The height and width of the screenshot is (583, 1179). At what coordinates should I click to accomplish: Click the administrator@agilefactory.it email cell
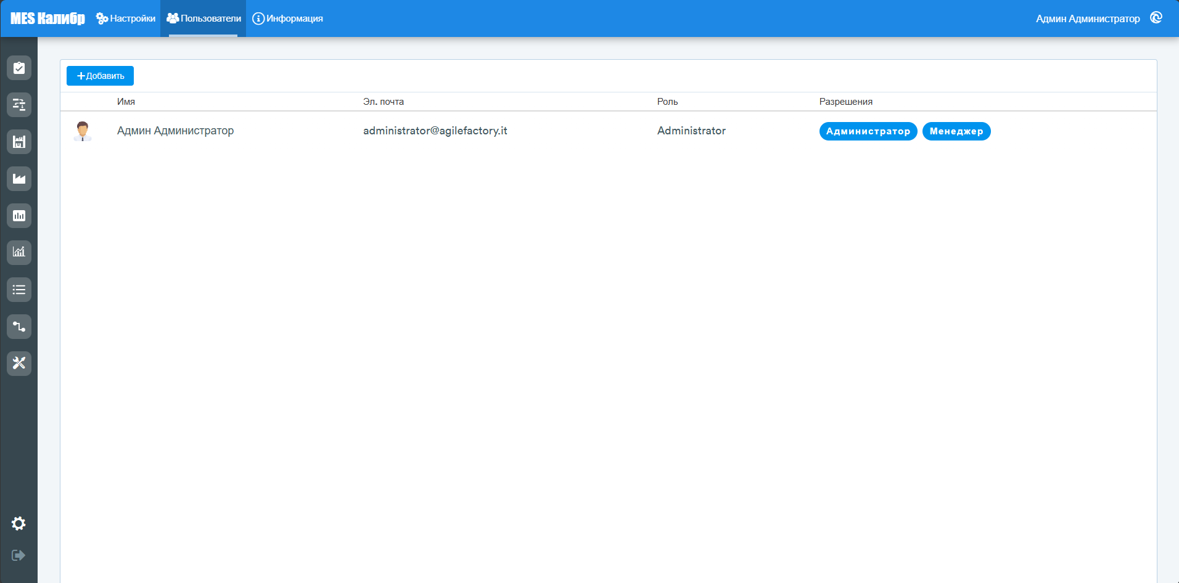[x=435, y=131]
